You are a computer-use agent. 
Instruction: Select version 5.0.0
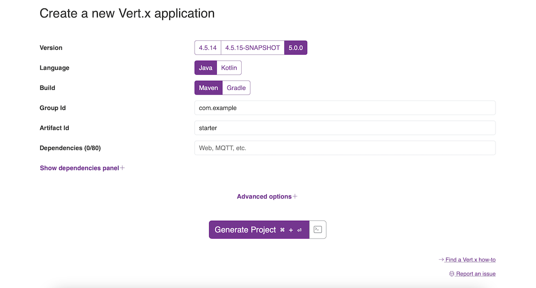pyautogui.click(x=296, y=48)
